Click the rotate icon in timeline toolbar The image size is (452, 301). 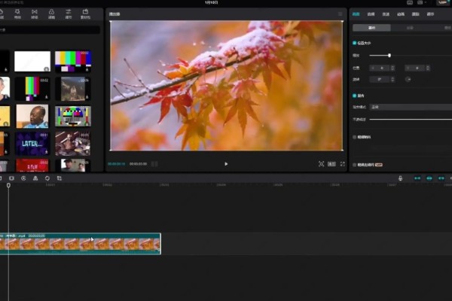47,178
